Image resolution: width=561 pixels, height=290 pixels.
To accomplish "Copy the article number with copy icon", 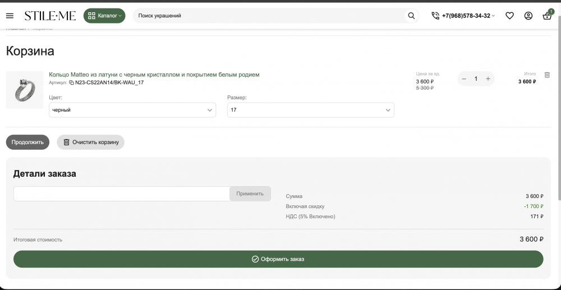I will coord(71,82).
